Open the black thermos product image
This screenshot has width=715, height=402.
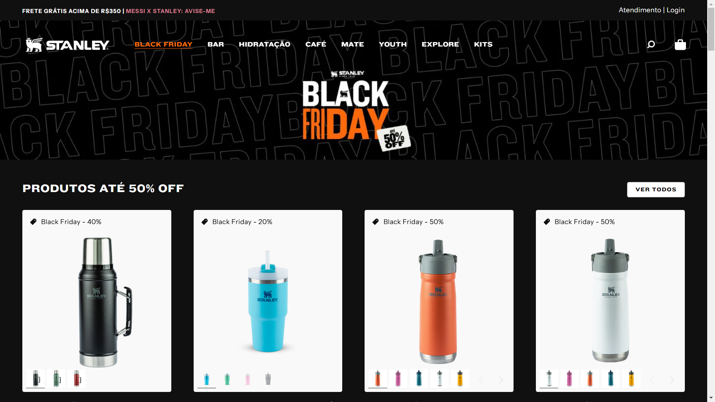click(x=97, y=302)
